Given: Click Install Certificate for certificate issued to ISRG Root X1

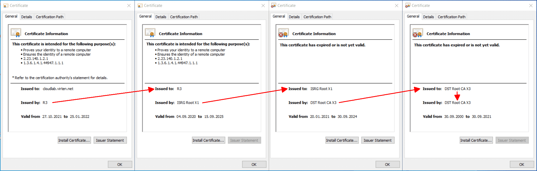Looking at the screenshot, I should click(x=342, y=140).
